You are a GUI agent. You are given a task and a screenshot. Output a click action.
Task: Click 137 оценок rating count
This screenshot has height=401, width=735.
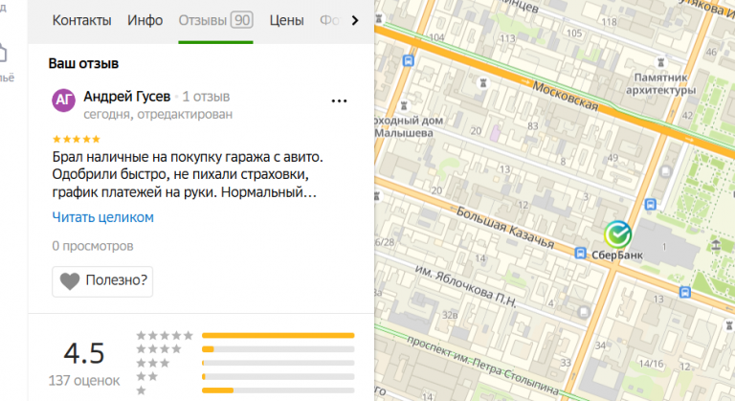coord(84,380)
